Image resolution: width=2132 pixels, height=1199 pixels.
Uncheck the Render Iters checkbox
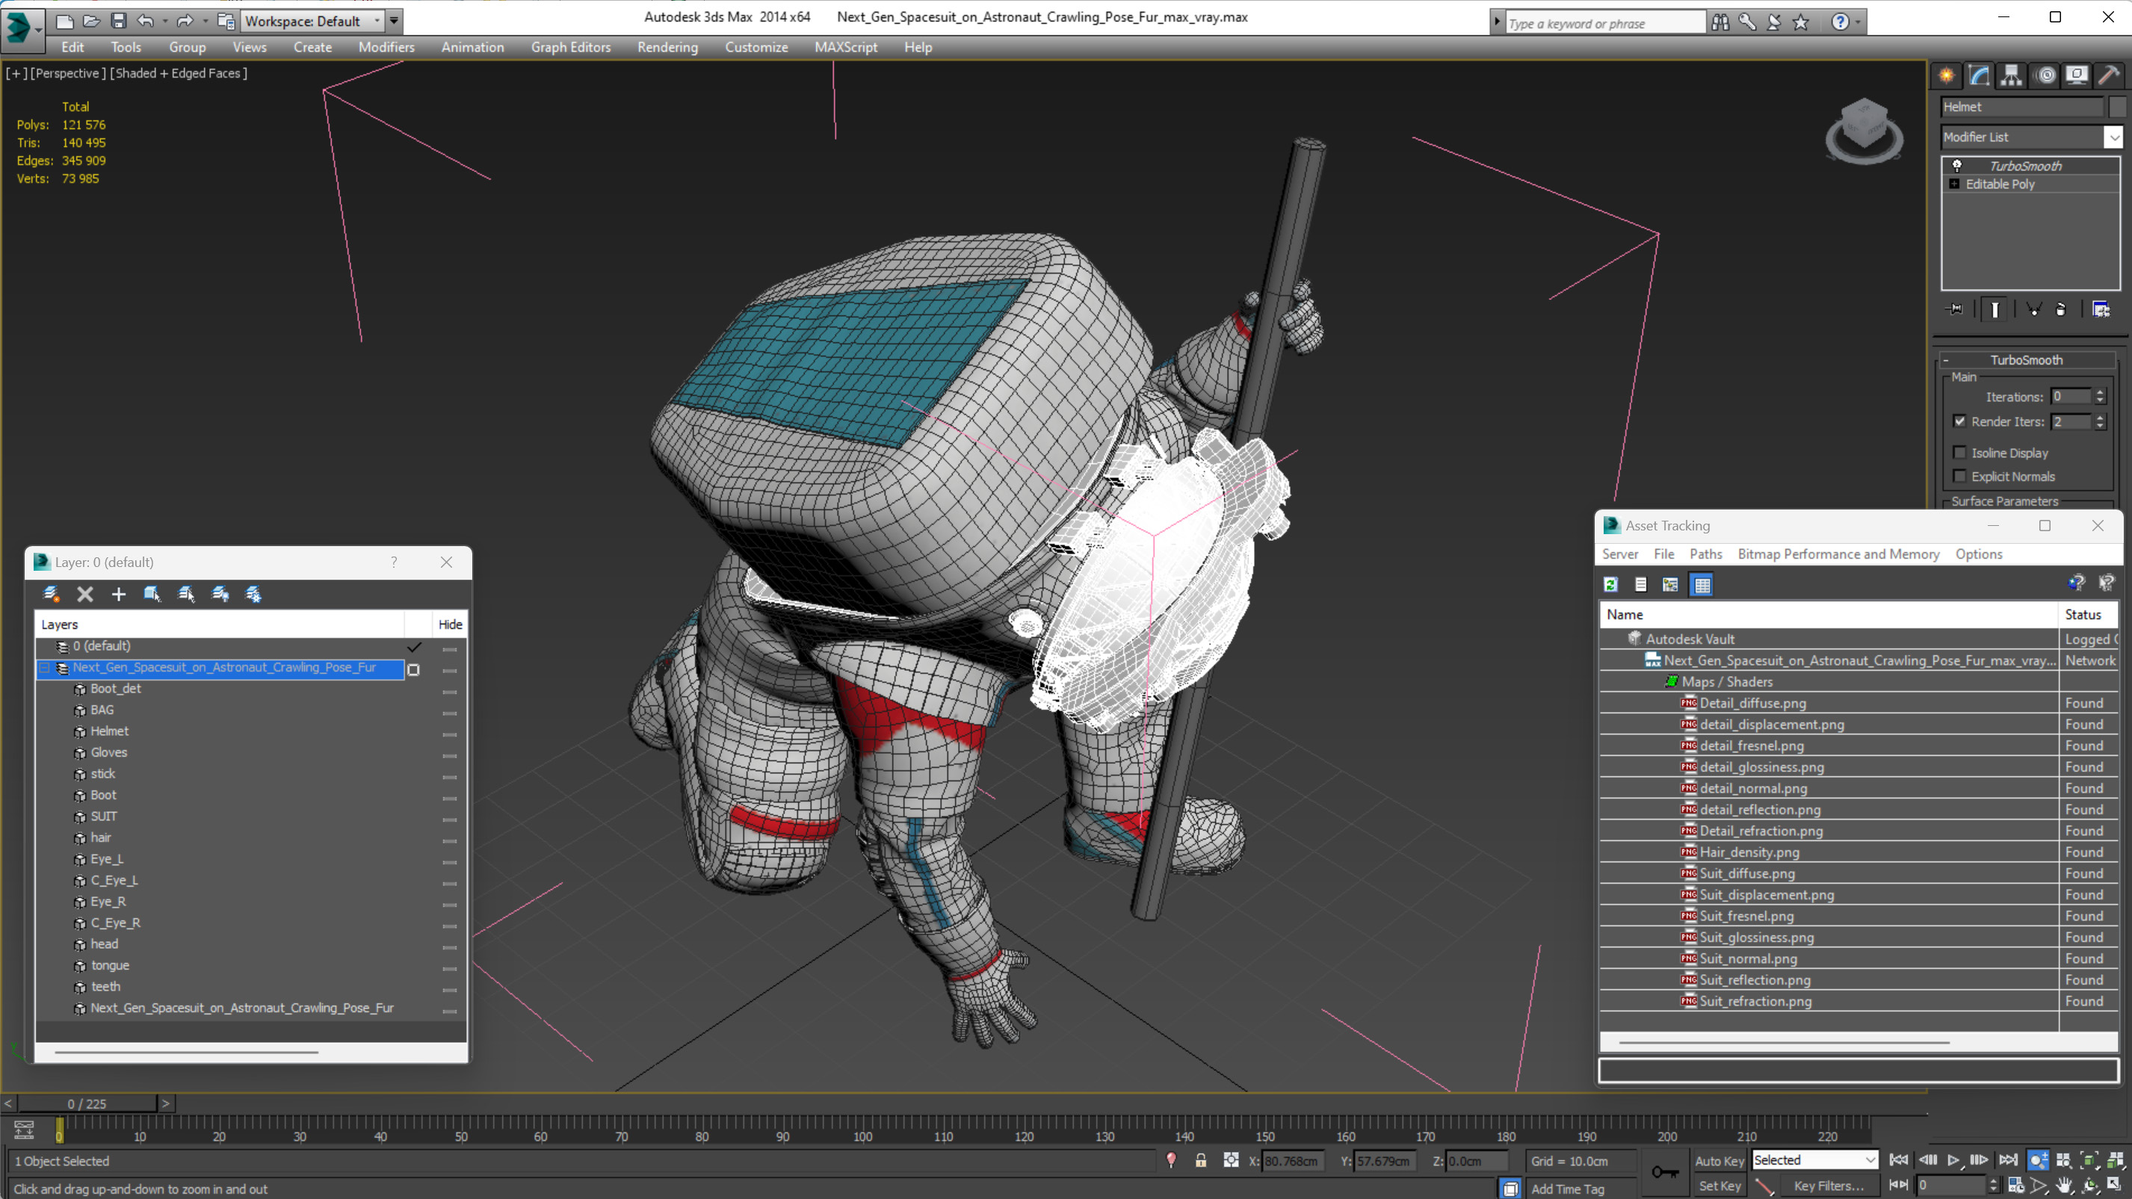(1960, 421)
